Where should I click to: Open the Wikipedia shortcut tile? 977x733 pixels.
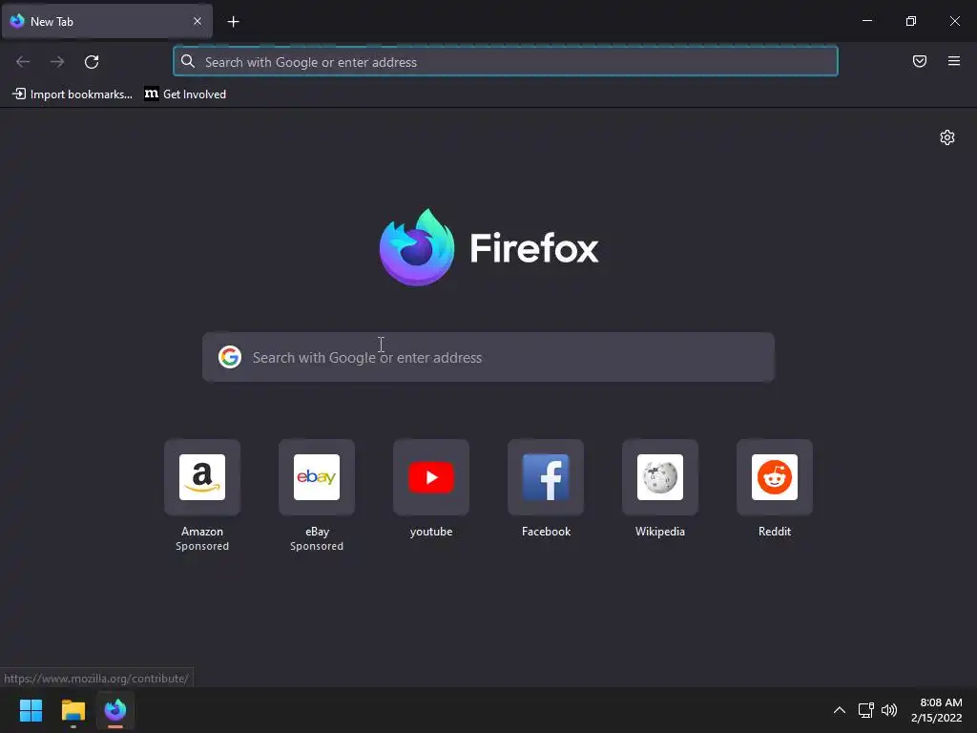(660, 477)
